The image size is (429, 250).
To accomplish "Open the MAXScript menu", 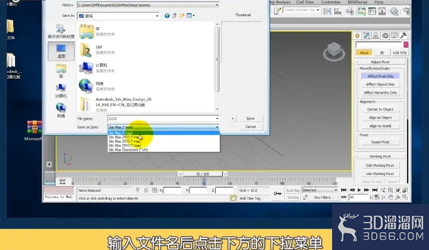I will (x=357, y=2).
